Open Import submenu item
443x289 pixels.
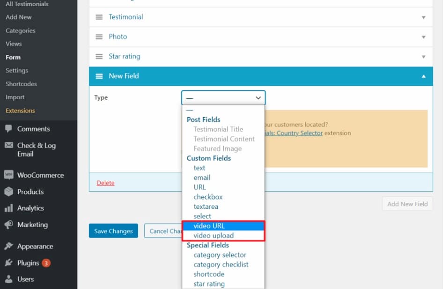[15, 97]
